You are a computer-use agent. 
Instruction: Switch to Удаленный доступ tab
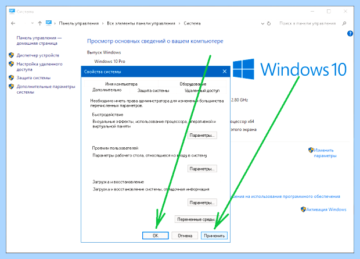(x=202, y=90)
